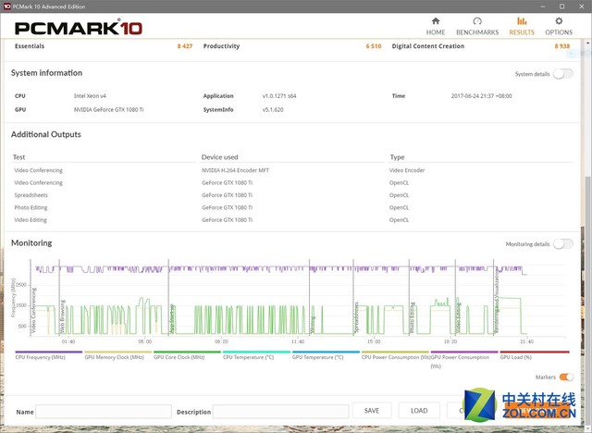Toggle GPU Memory Clock (MHz) legend swatch
This screenshot has width=592, height=433.
(117, 352)
